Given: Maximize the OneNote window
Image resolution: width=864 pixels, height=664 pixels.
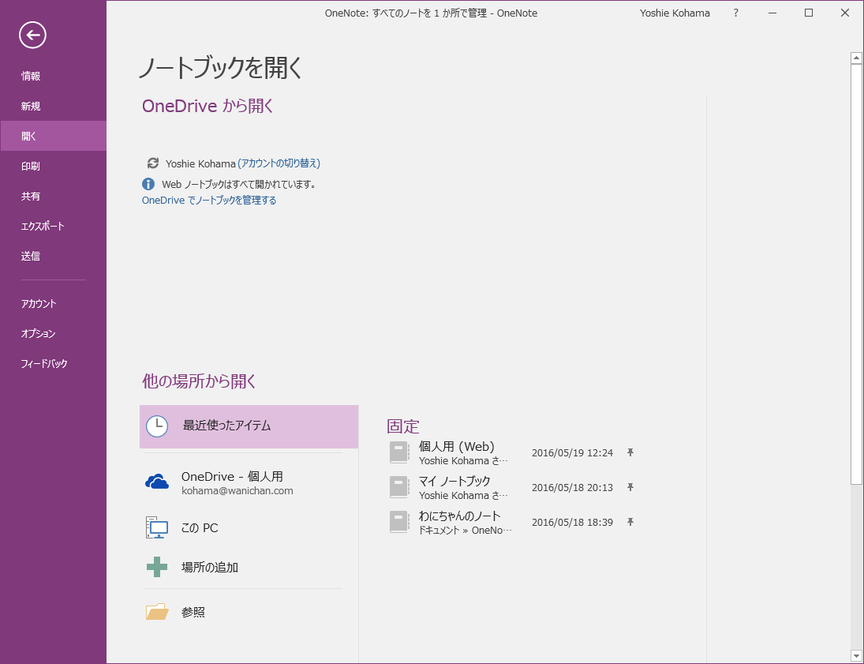Looking at the screenshot, I should (808, 13).
